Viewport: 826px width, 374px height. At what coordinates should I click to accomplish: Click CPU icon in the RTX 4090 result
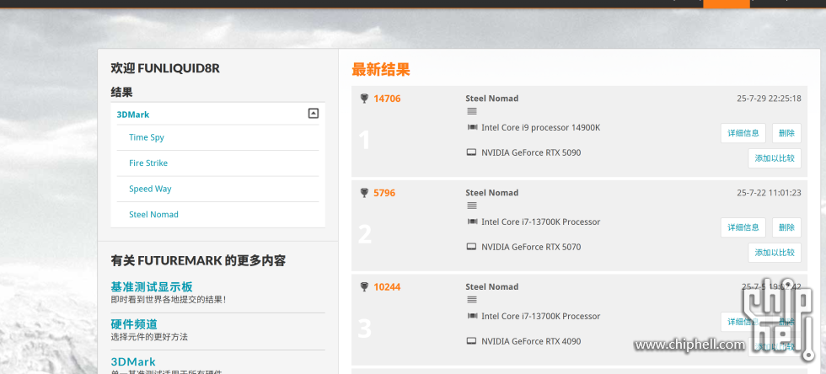point(472,316)
